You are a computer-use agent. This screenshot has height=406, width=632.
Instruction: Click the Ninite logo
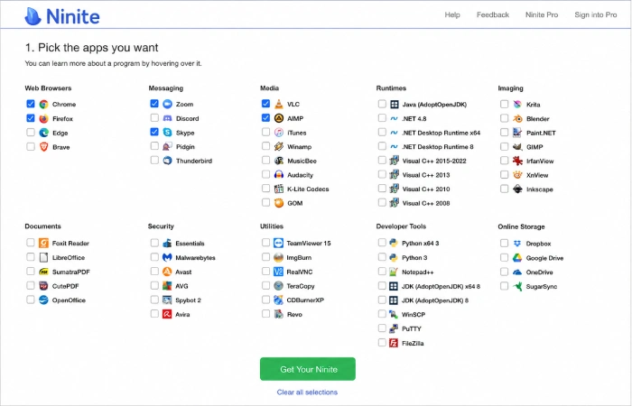tap(62, 16)
